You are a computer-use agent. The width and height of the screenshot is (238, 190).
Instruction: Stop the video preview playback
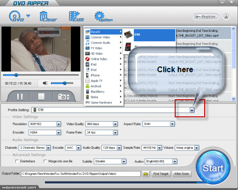(41, 96)
